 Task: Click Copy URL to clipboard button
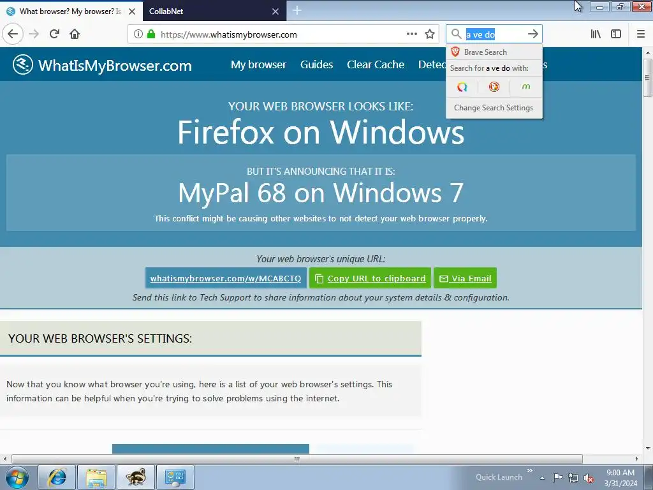pos(371,278)
